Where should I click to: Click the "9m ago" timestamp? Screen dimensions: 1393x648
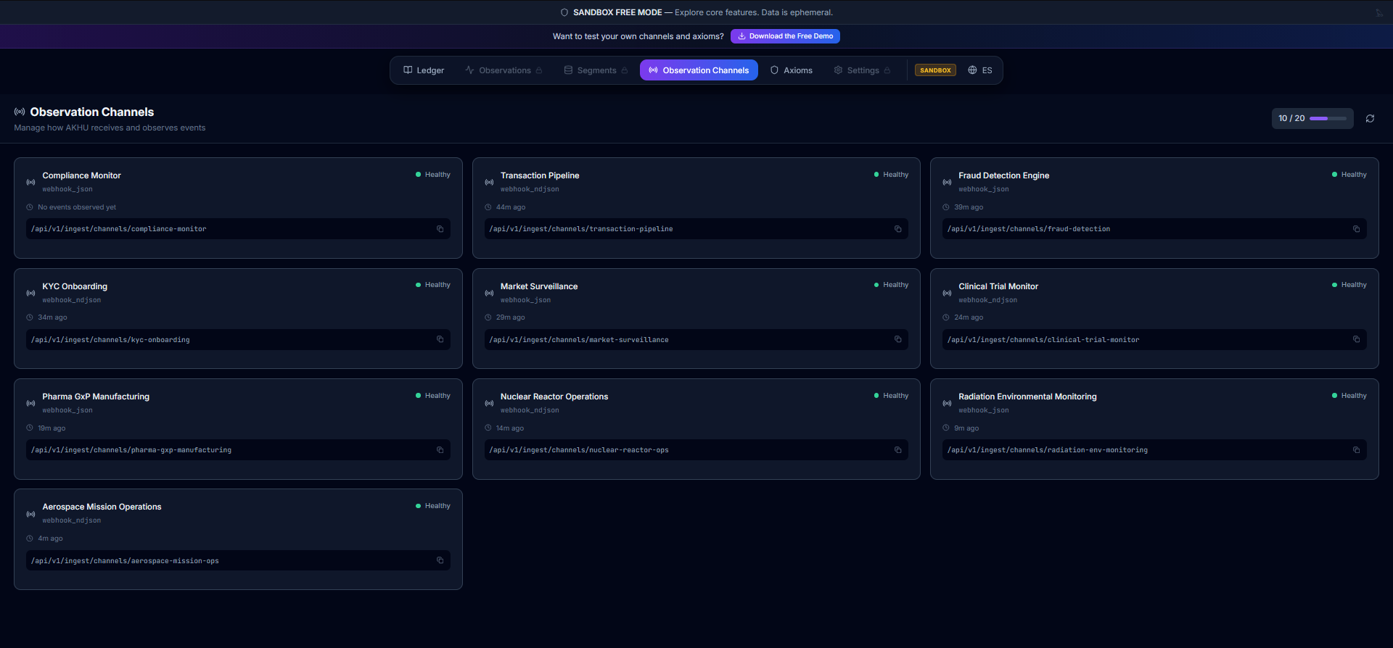pos(966,428)
